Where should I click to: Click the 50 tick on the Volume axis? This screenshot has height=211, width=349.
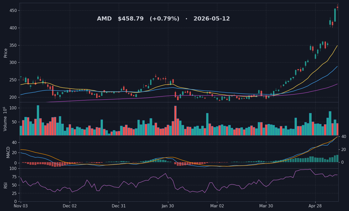15,122
